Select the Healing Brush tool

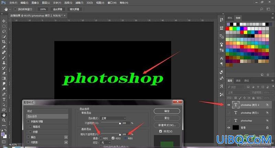(4, 53)
